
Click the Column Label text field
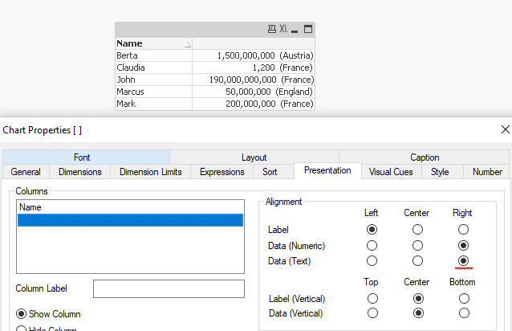169,288
